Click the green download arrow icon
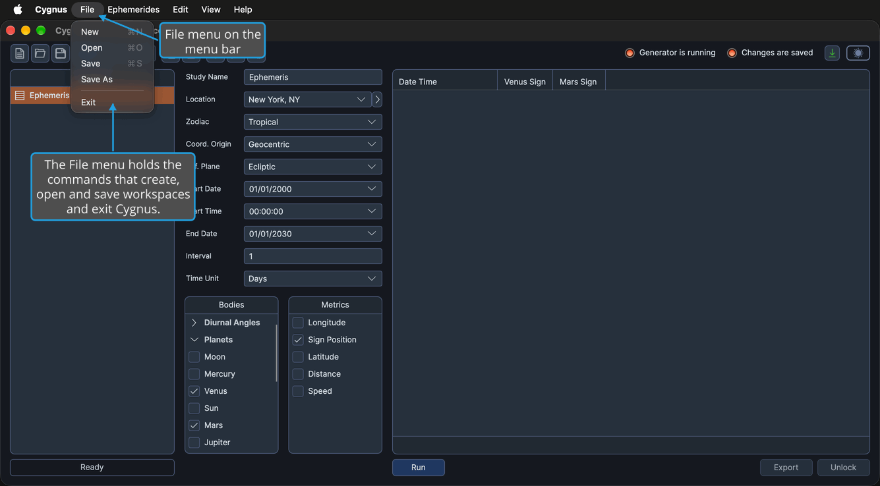The image size is (880, 486). [832, 53]
